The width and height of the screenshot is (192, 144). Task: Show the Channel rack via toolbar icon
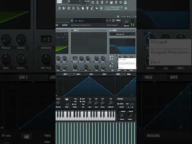pos(69,8)
